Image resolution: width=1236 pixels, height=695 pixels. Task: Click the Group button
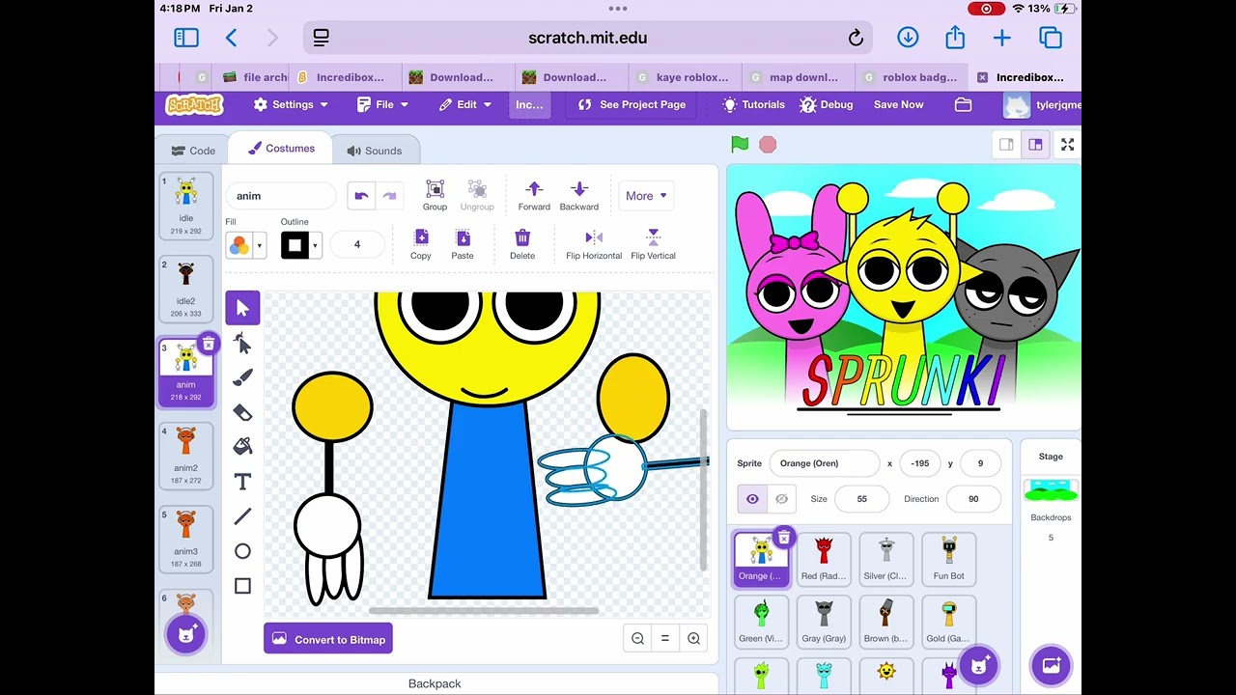(435, 195)
